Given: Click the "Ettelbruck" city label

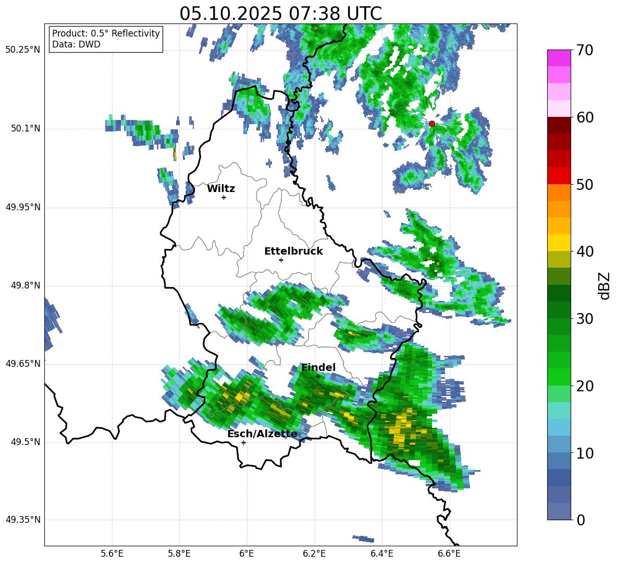Looking at the screenshot, I should tap(293, 251).
